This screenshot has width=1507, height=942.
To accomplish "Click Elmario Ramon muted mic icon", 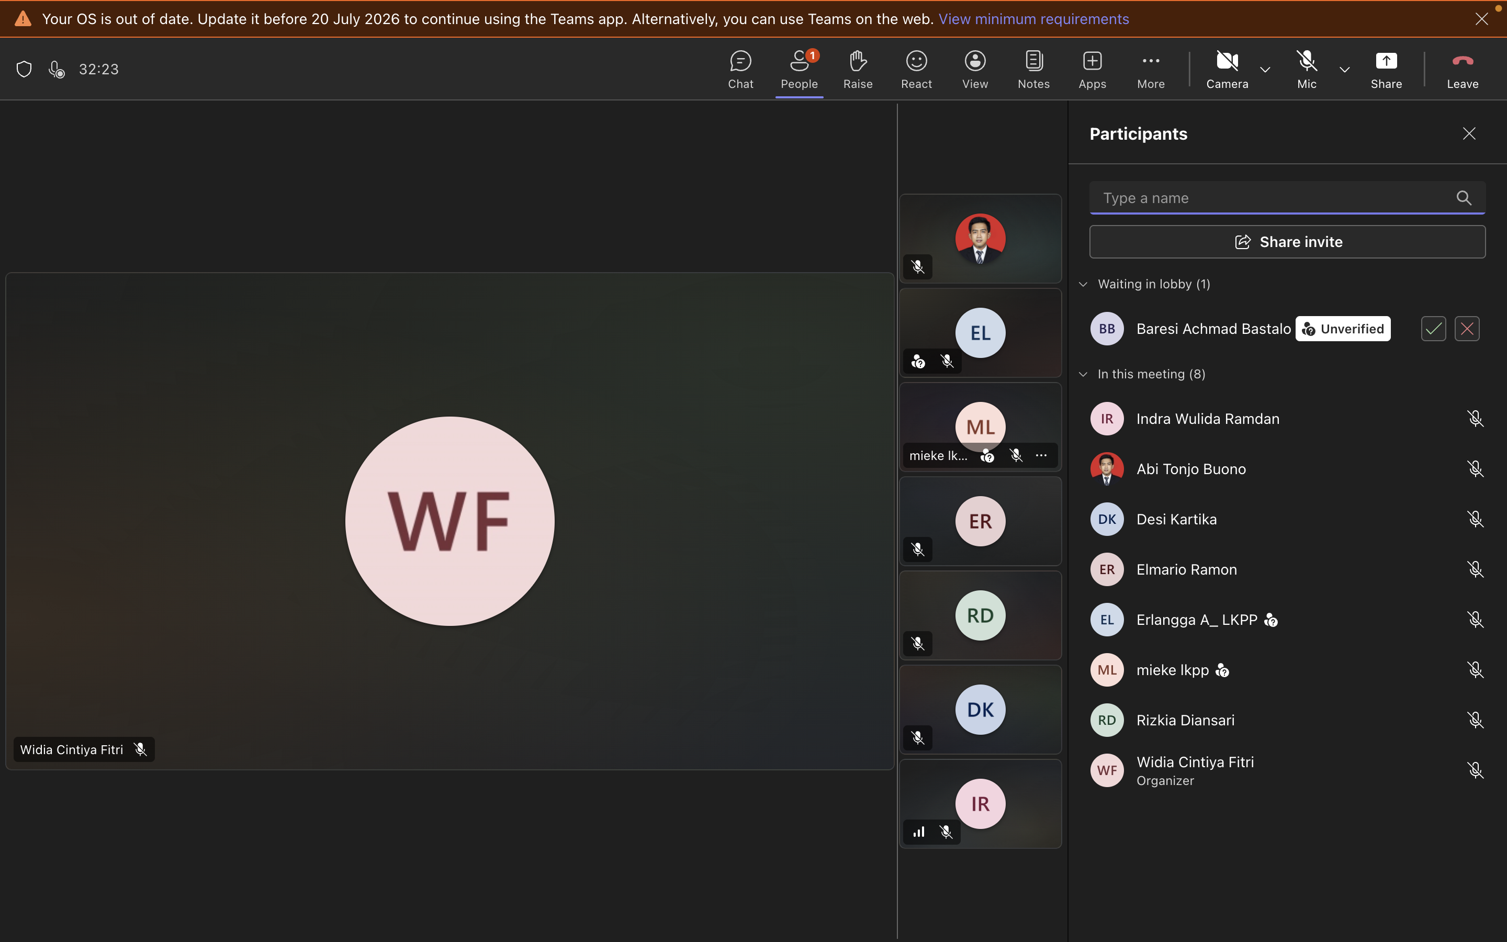I will coord(1475,569).
